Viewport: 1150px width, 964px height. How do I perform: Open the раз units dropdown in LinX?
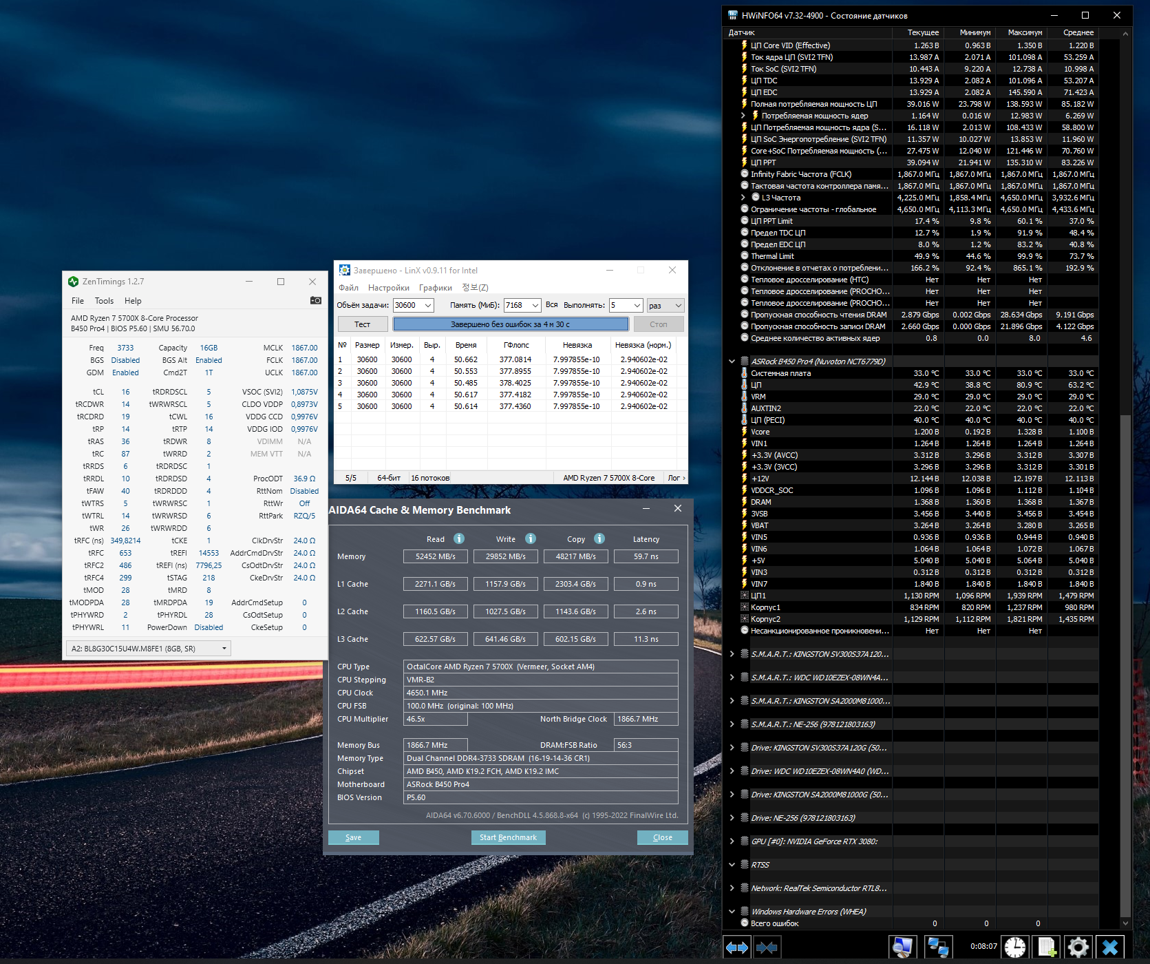[x=665, y=305]
